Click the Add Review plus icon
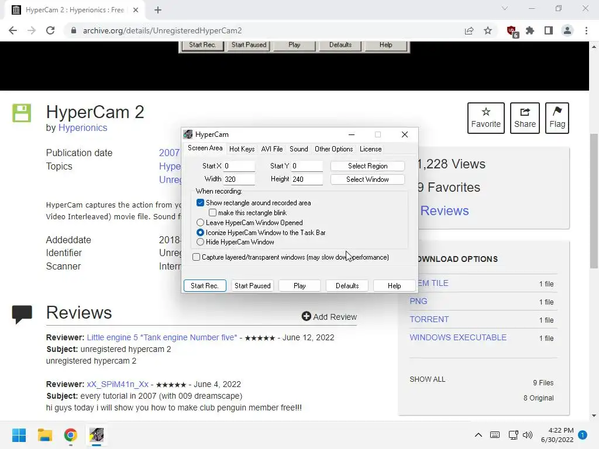Image resolution: width=599 pixels, height=449 pixels. pos(307,316)
